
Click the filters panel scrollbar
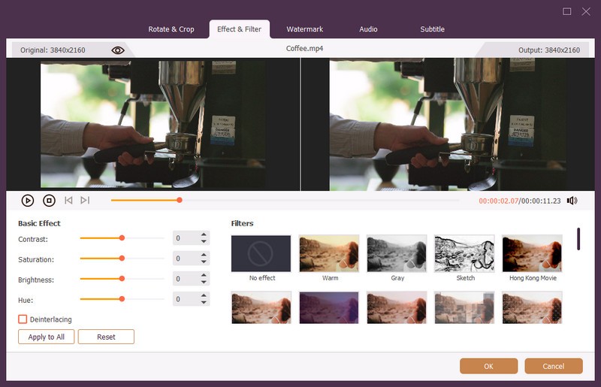578,239
